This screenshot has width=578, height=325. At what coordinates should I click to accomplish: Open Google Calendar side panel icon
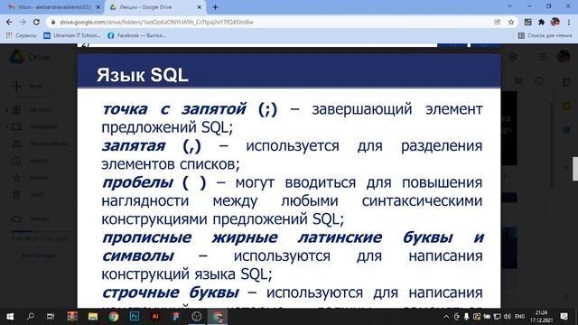tap(567, 82)
